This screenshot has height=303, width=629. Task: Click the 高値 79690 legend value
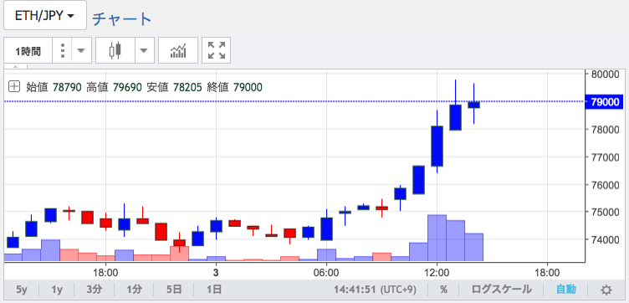click(114, 87)
